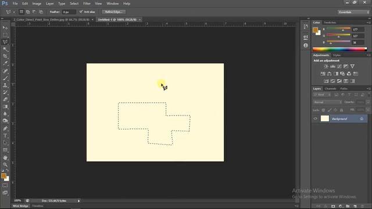Select the Crop tool
372x209 pixels.
pyautogui.click(x=5, y=56)
